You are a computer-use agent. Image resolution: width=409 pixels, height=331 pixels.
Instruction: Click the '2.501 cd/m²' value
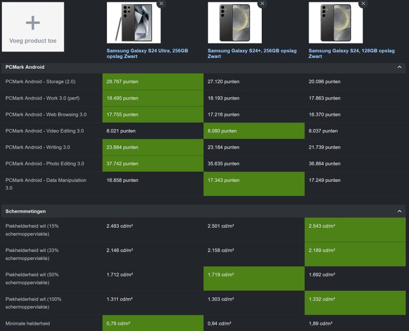(x=221, y=226)
